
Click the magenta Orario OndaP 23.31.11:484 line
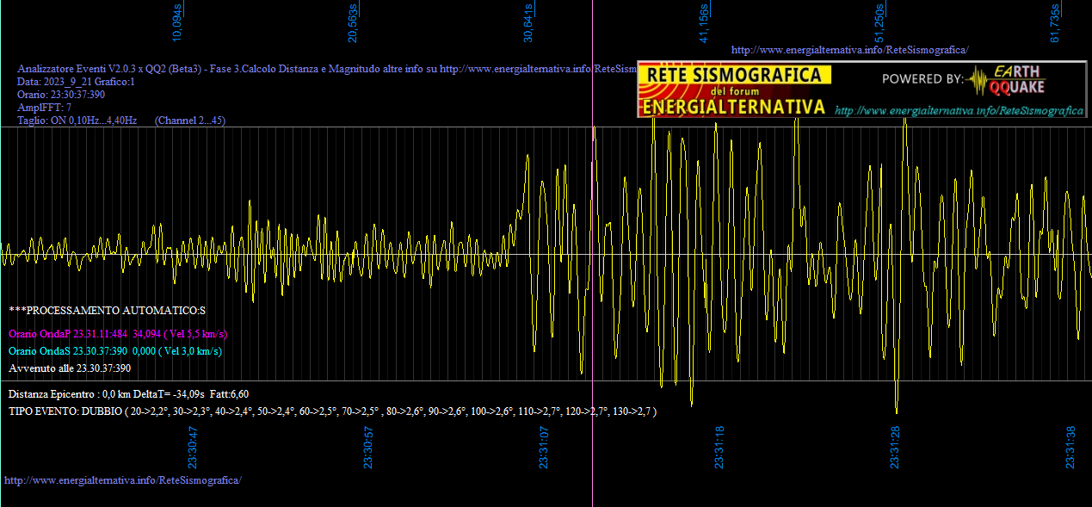118,333
